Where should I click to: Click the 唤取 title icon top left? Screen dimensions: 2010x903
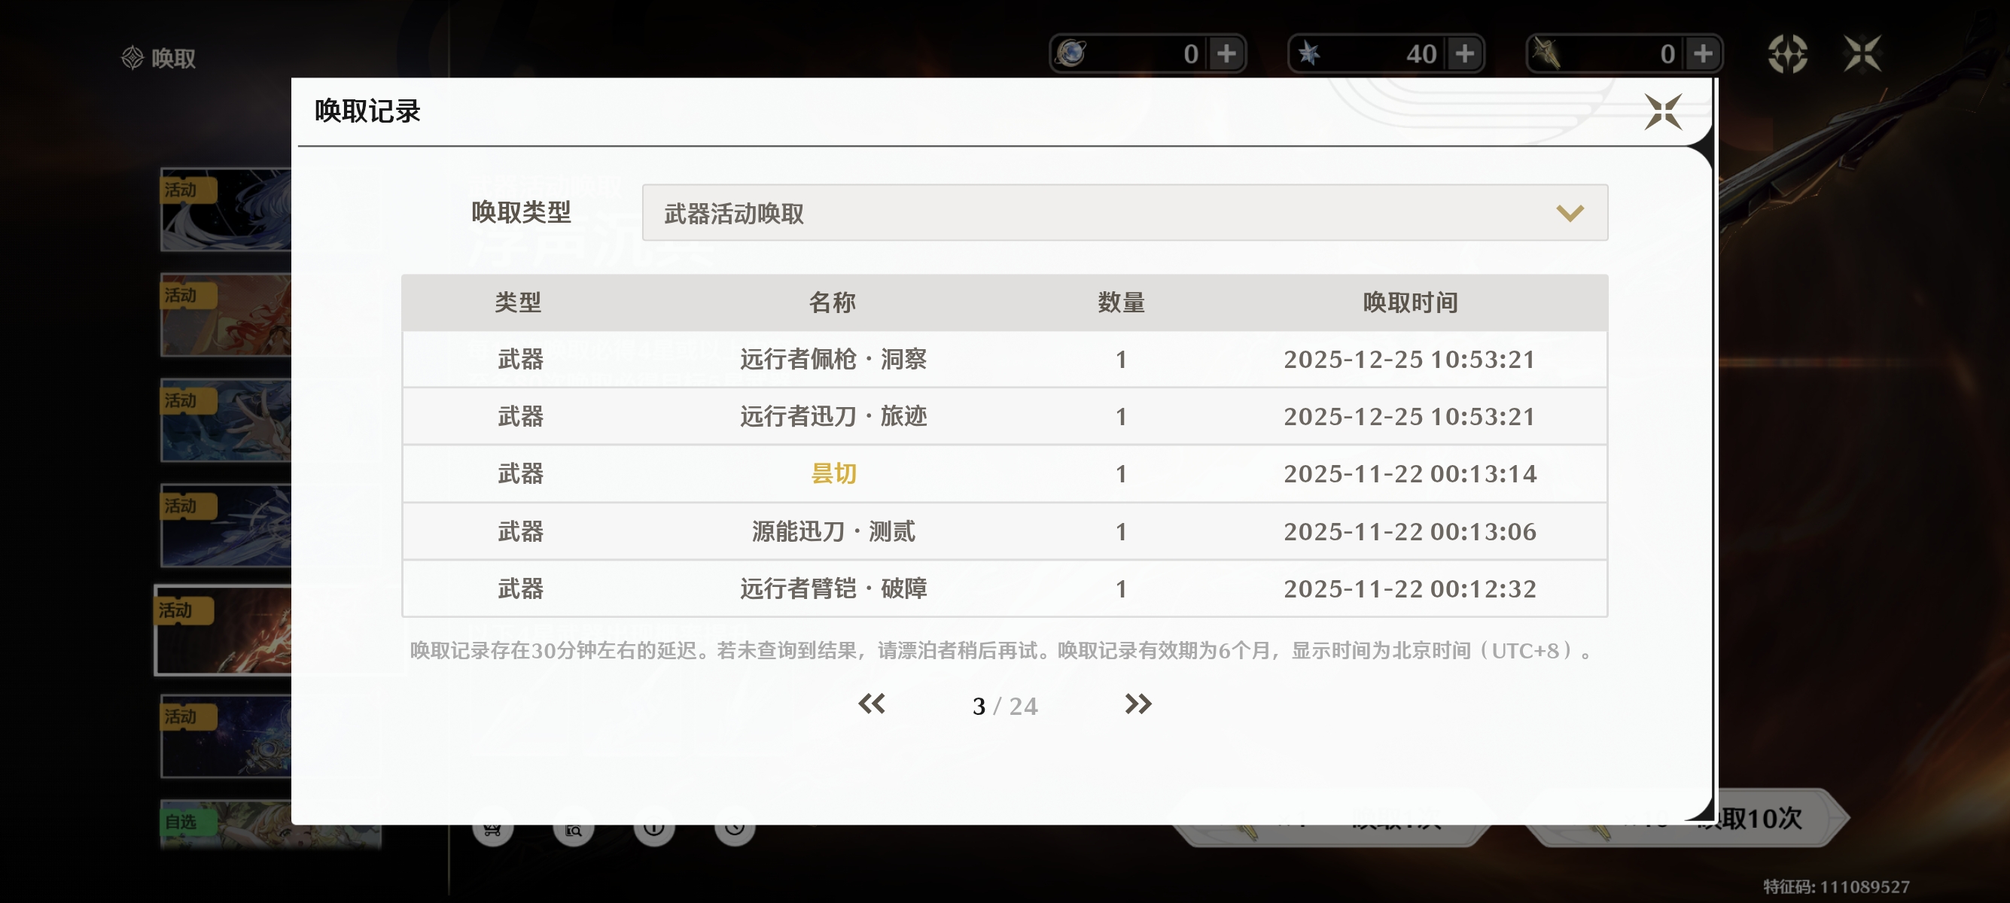[x=132, y=58]
